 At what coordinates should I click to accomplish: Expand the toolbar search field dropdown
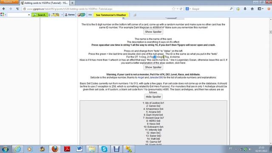29,15
